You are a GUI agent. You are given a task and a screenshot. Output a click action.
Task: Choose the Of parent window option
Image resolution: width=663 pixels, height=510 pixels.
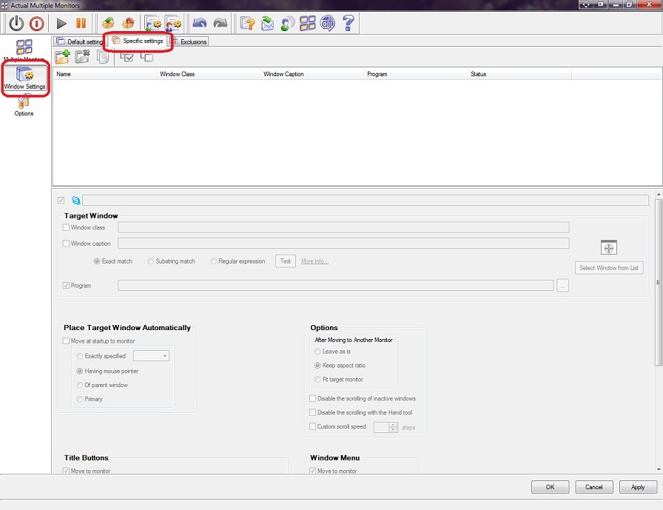pyautogui.click(x=79, y=385)
